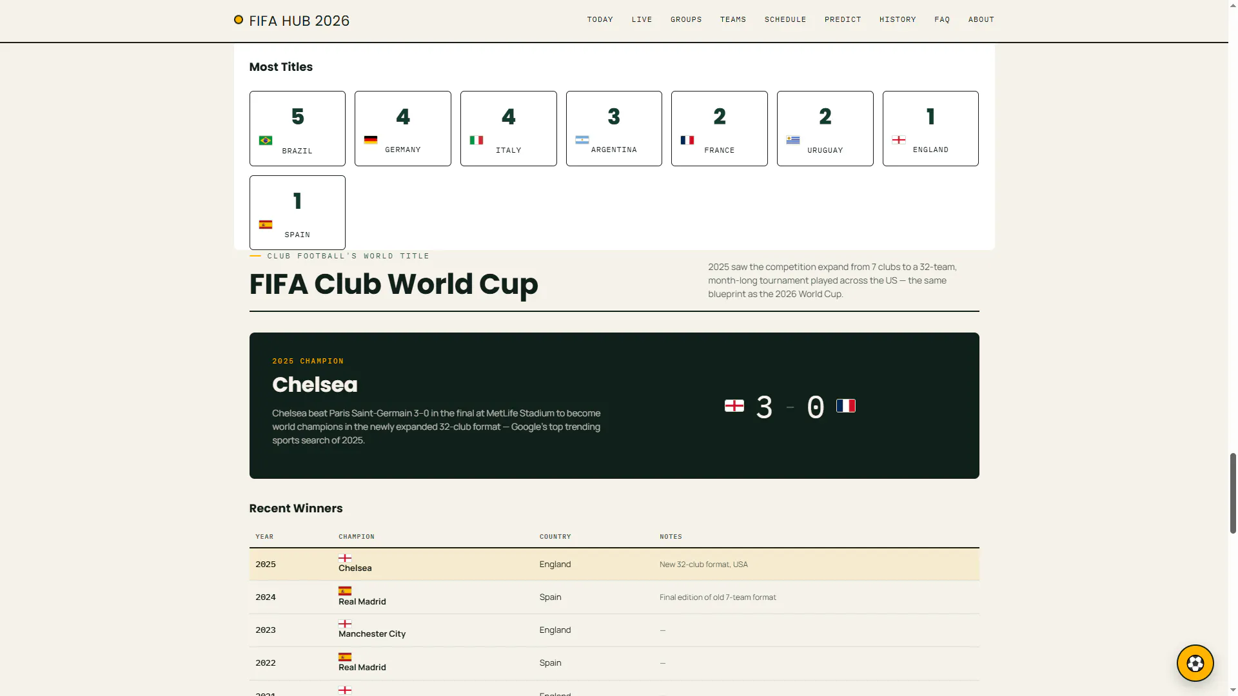
Task: Click the FIFA Club World Cup heading
Action: (393, 284)
